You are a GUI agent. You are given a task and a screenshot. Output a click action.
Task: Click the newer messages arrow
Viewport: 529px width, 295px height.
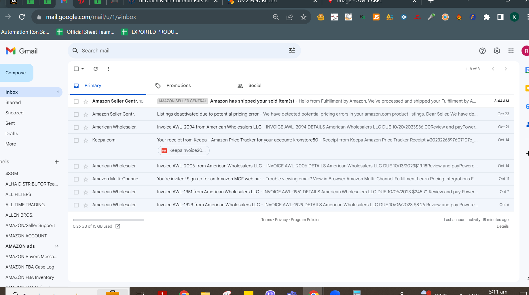493,69
